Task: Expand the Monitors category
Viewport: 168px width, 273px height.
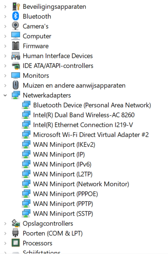Action: click(x=5, y=75)
